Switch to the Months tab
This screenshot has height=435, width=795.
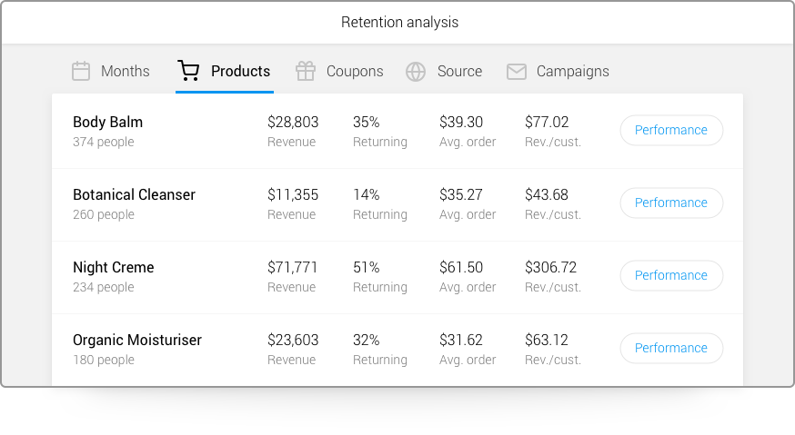[x=125, y=71]
